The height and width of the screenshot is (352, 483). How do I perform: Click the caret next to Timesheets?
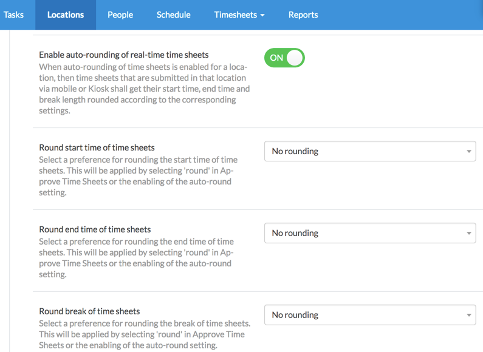262,15
